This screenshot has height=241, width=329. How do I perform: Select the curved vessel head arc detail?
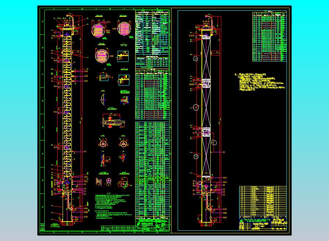coord(103,99)
